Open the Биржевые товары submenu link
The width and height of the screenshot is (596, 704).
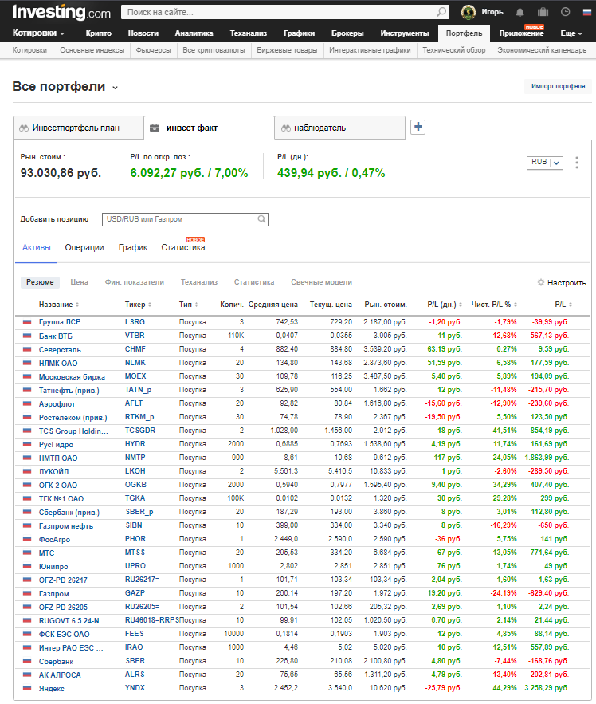[x=287, y=50]
